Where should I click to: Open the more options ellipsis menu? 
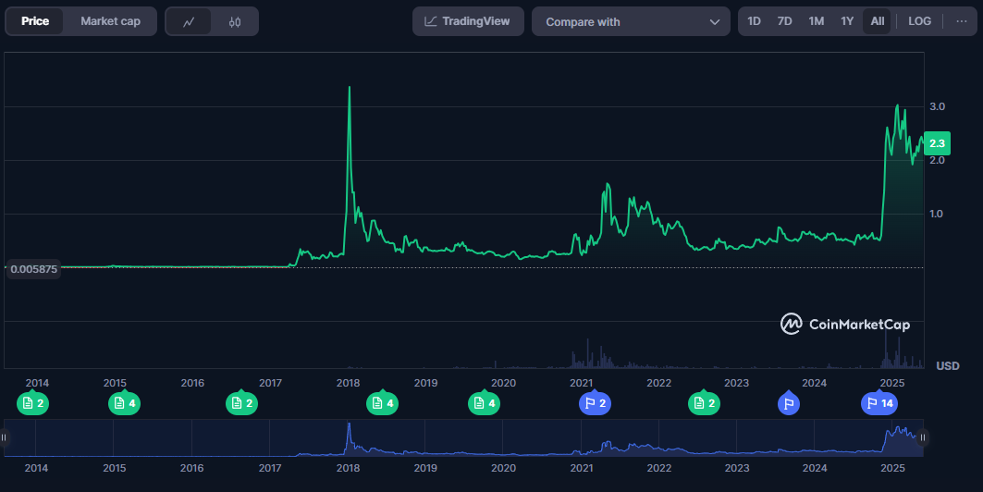[961, 21]
